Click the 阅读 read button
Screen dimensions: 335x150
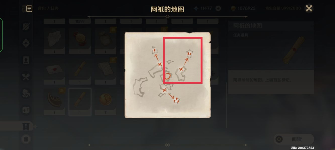(294, 139)
